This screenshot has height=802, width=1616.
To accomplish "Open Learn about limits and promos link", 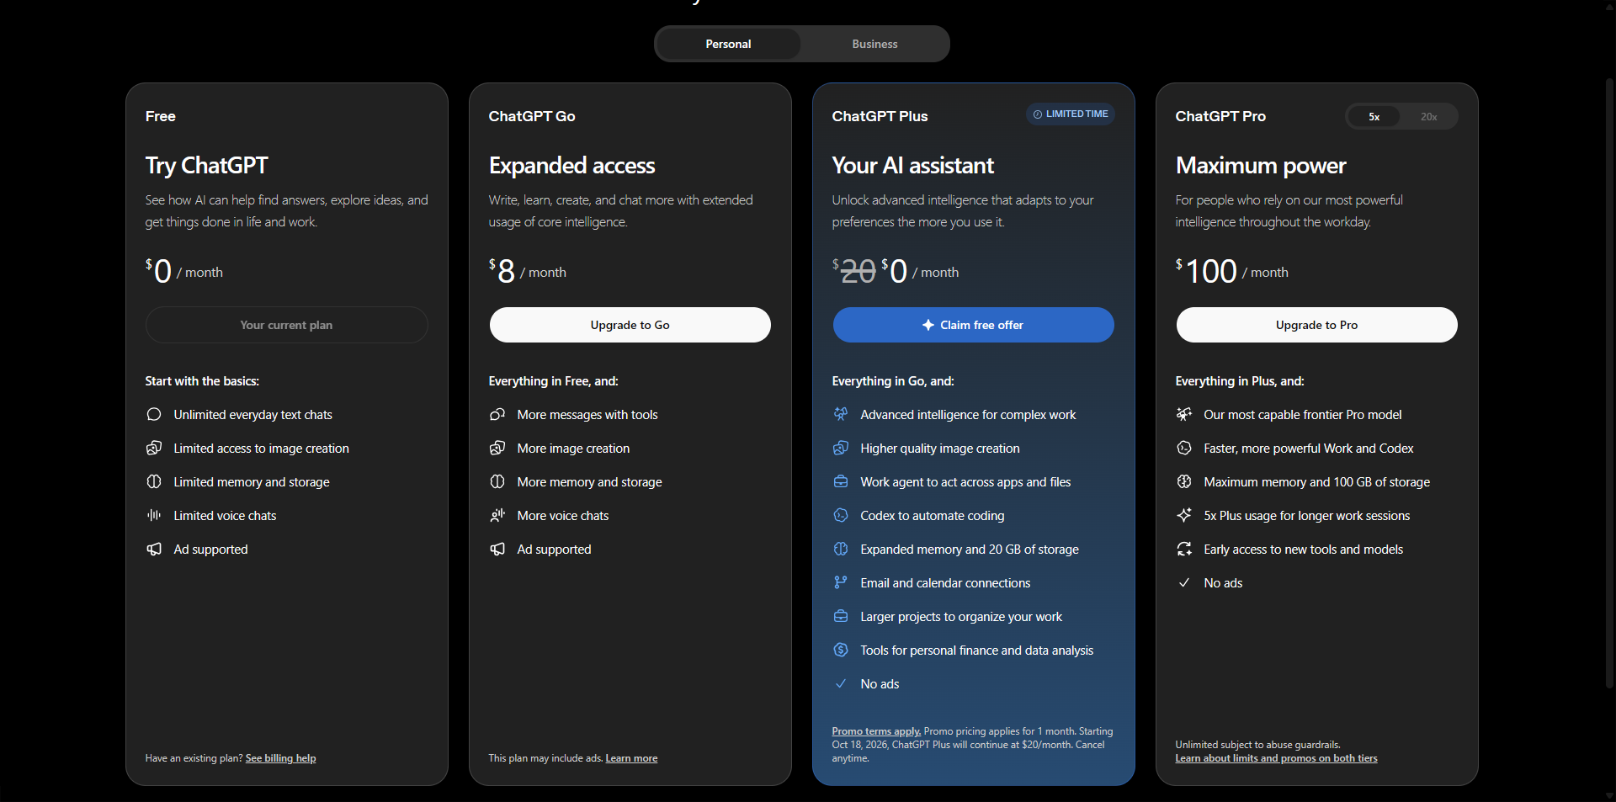I will click(1276, 758).
